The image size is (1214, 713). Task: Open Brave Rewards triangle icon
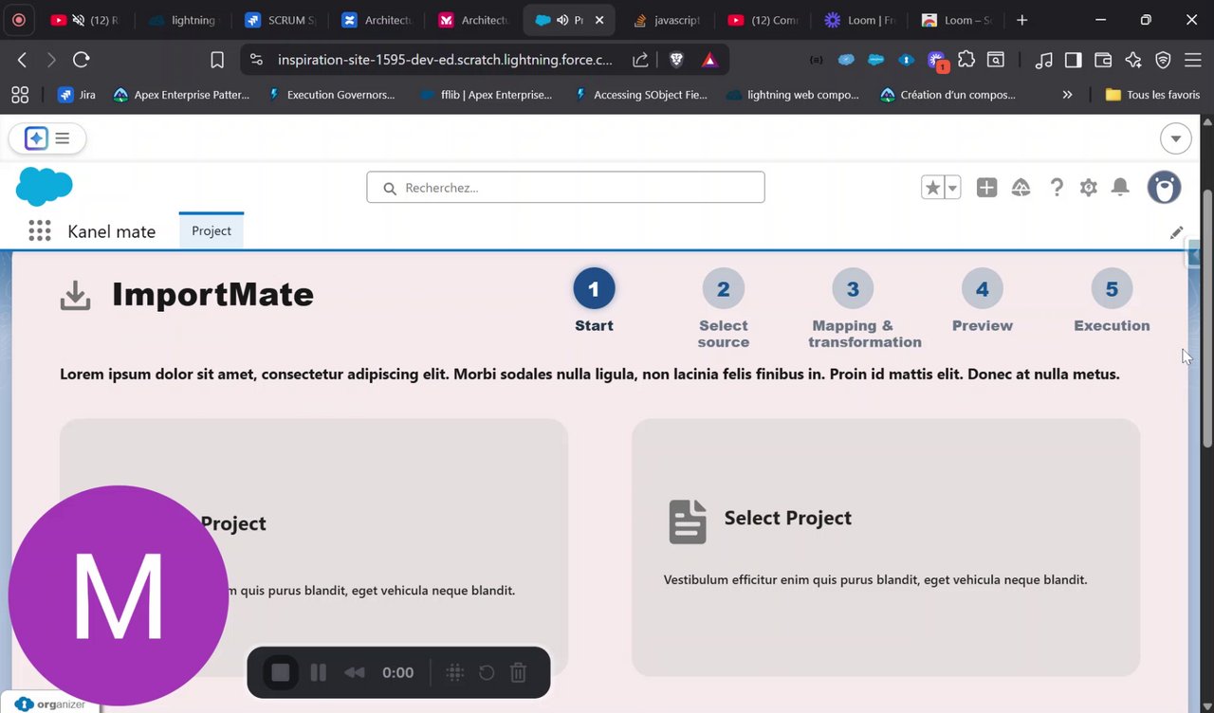pos(709,60)
